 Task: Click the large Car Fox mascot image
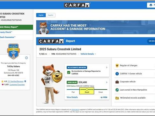[x=50, y=84]
